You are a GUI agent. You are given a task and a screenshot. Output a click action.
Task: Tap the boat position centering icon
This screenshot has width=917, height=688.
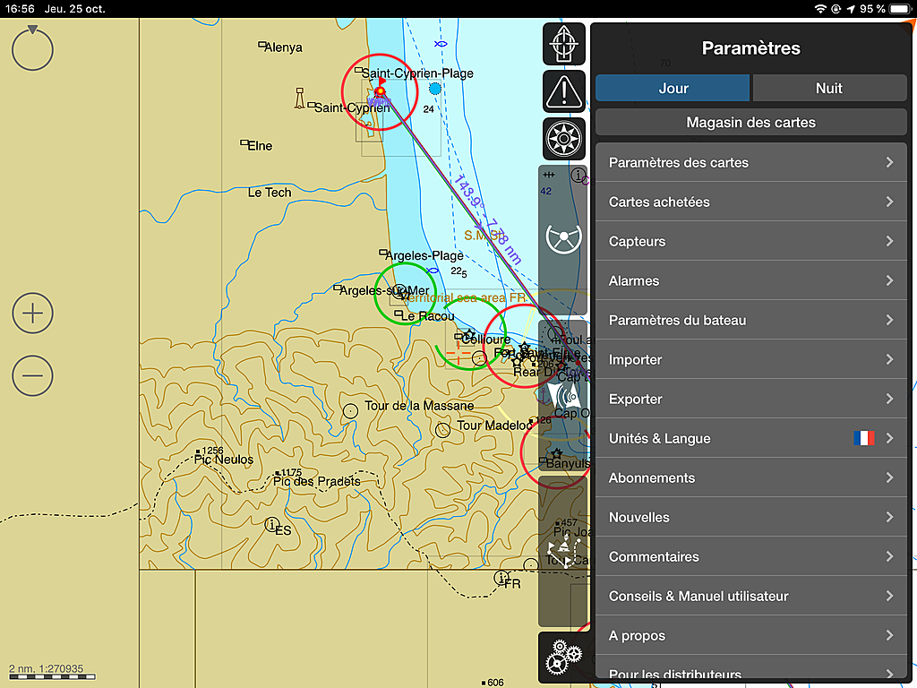(564, 44)
